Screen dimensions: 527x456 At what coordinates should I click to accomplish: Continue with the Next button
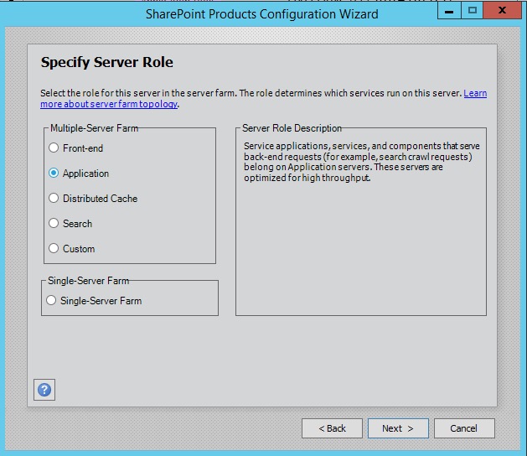click(398, 428)
